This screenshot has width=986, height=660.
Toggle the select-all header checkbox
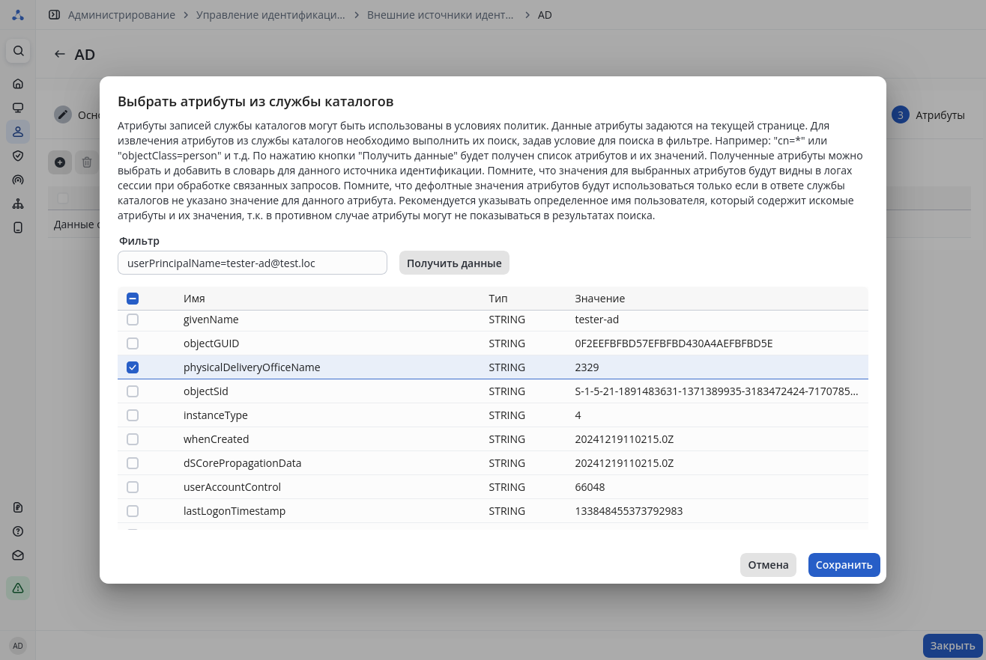click(133, 299)
